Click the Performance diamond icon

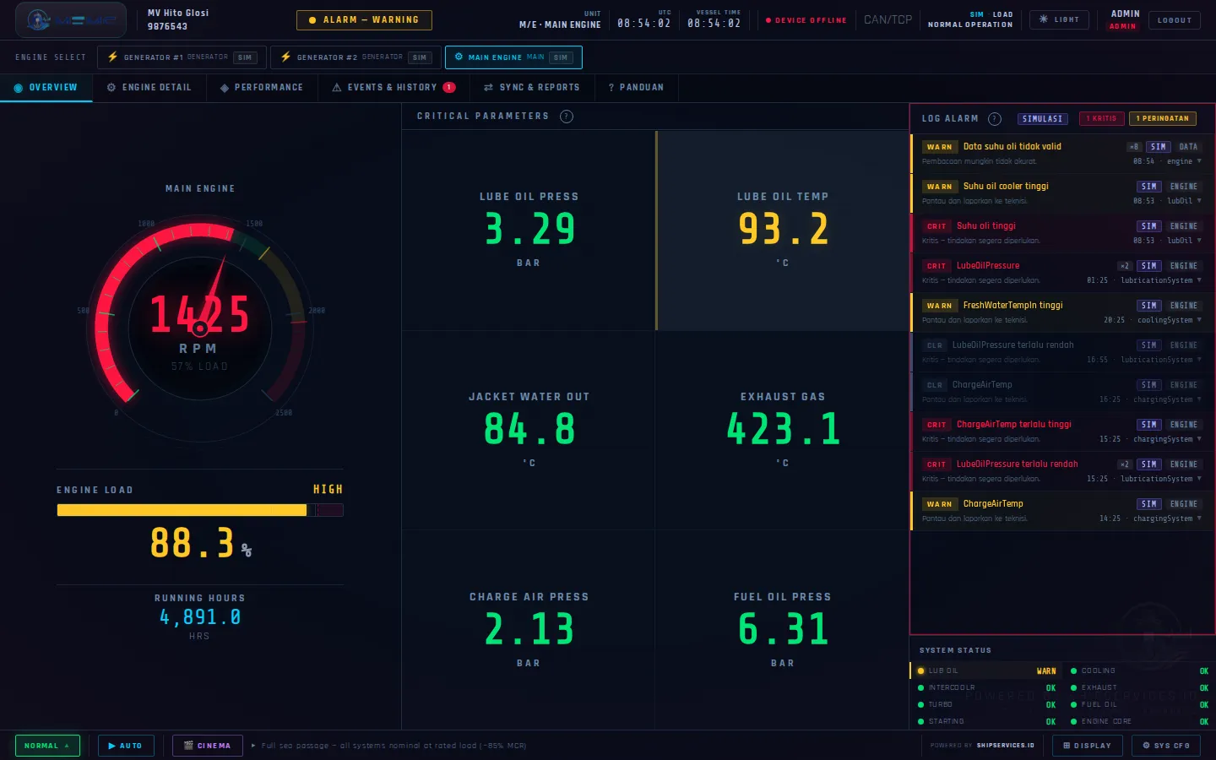tap(224, 88)
